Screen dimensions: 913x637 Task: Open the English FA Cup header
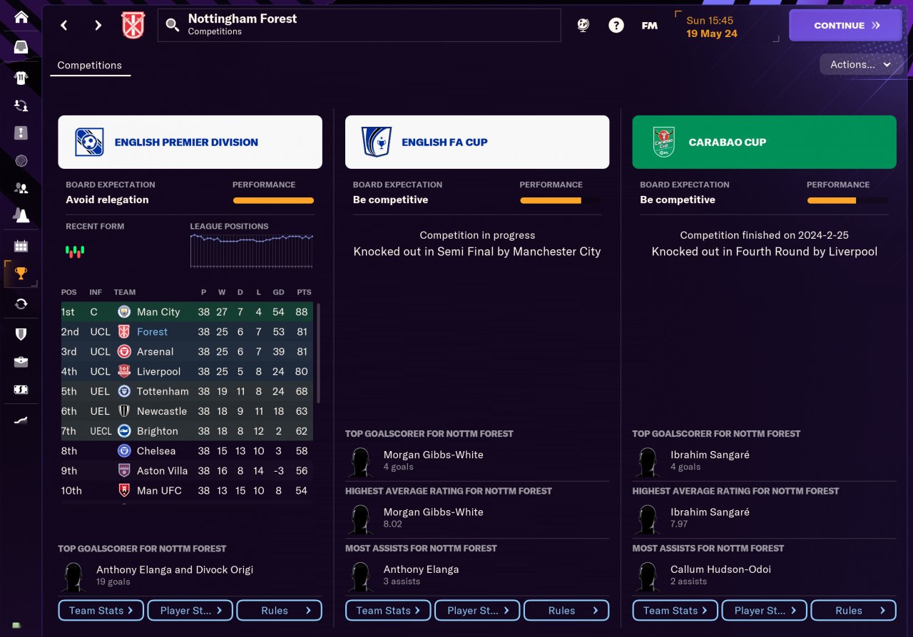[476, 142]
